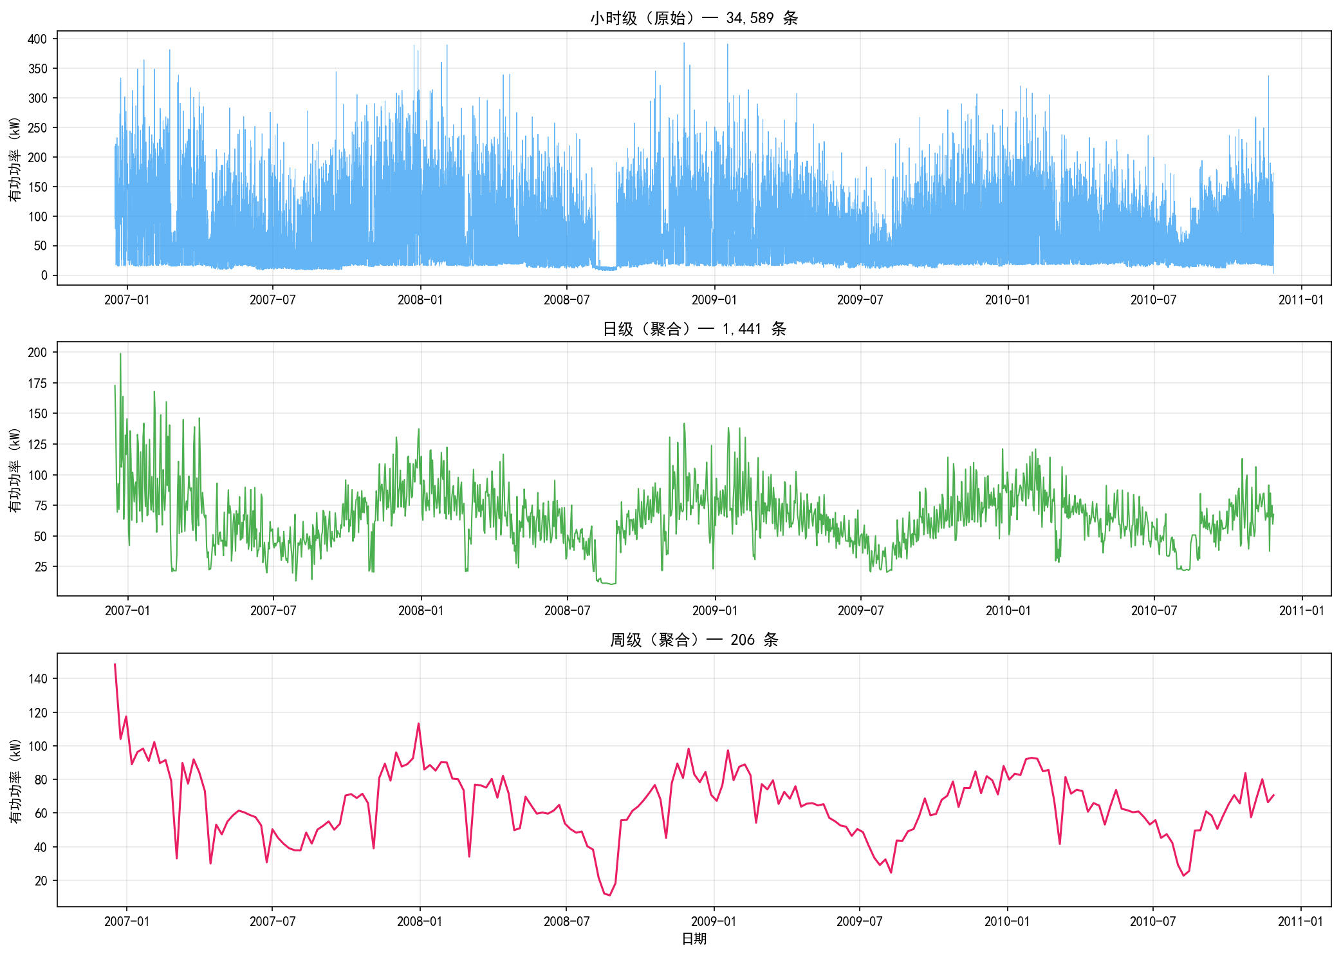Click the "0" tick on the hourly chart
This screenshot has height=955, width=1341.
(x=44, y=275)
